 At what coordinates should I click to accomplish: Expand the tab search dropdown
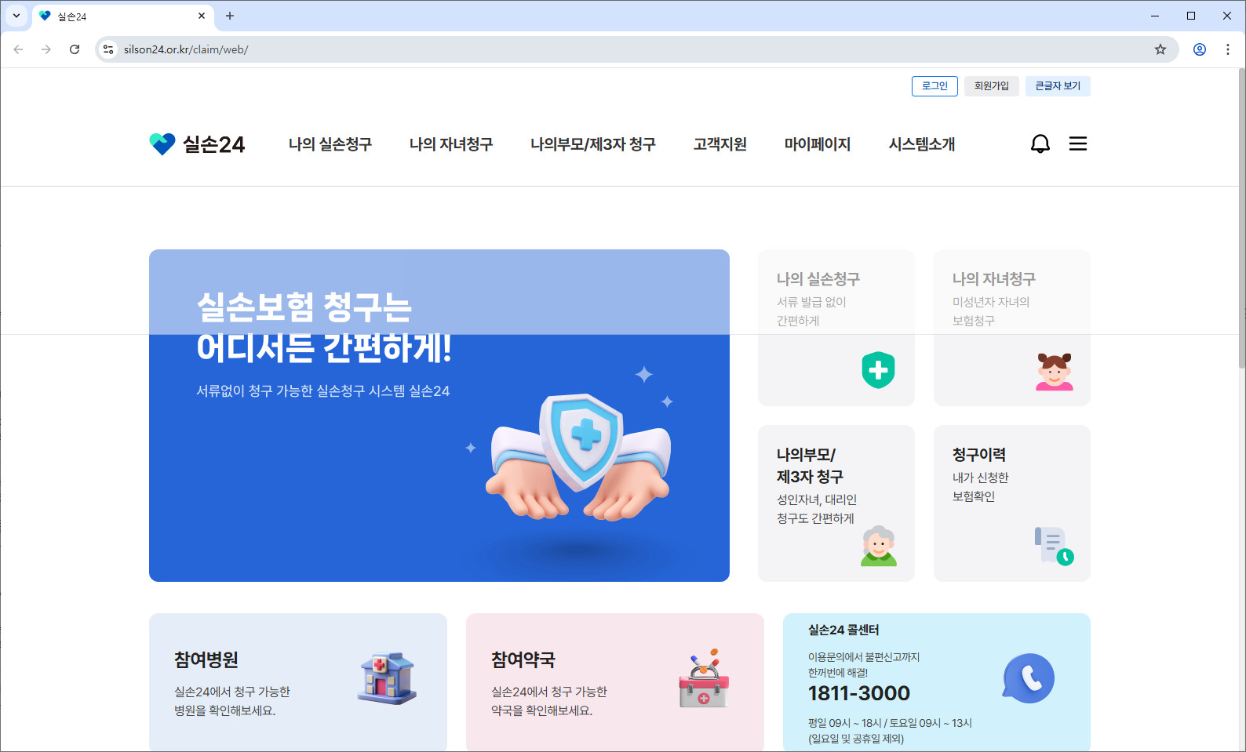pos(16,16)
